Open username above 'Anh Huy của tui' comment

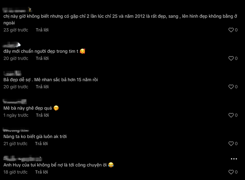23,158
